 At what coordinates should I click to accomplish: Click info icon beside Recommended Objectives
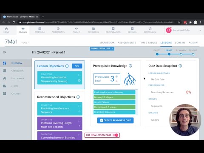coord(78,97)
